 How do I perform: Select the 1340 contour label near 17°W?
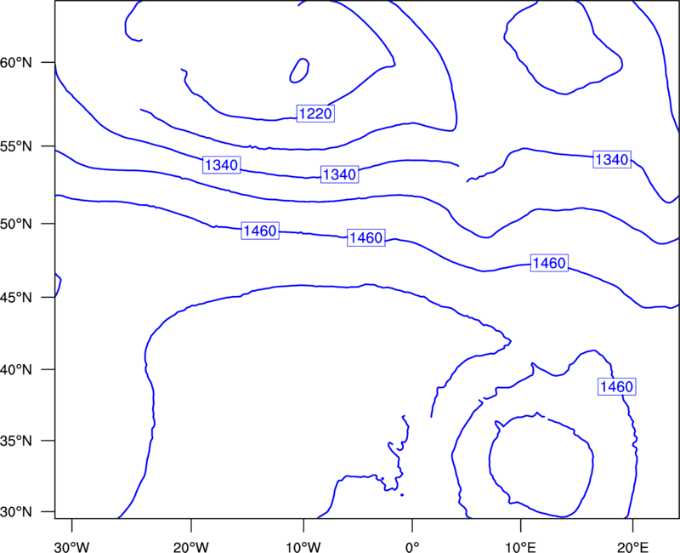222,165
